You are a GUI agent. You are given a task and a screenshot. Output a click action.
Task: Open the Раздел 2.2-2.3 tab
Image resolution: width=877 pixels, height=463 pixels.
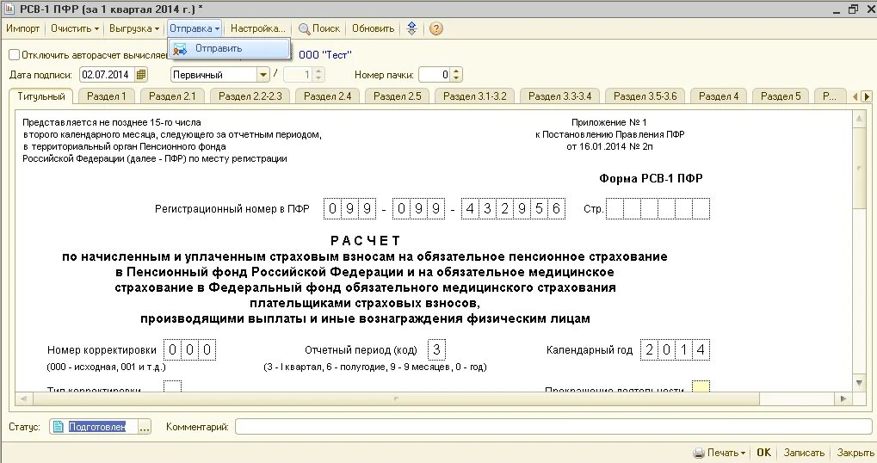pyautogui.click(x=250, y=96)
